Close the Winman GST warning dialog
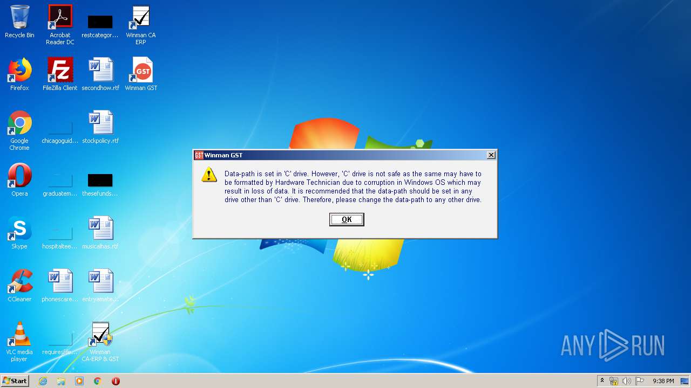 [x=491, y=155]
